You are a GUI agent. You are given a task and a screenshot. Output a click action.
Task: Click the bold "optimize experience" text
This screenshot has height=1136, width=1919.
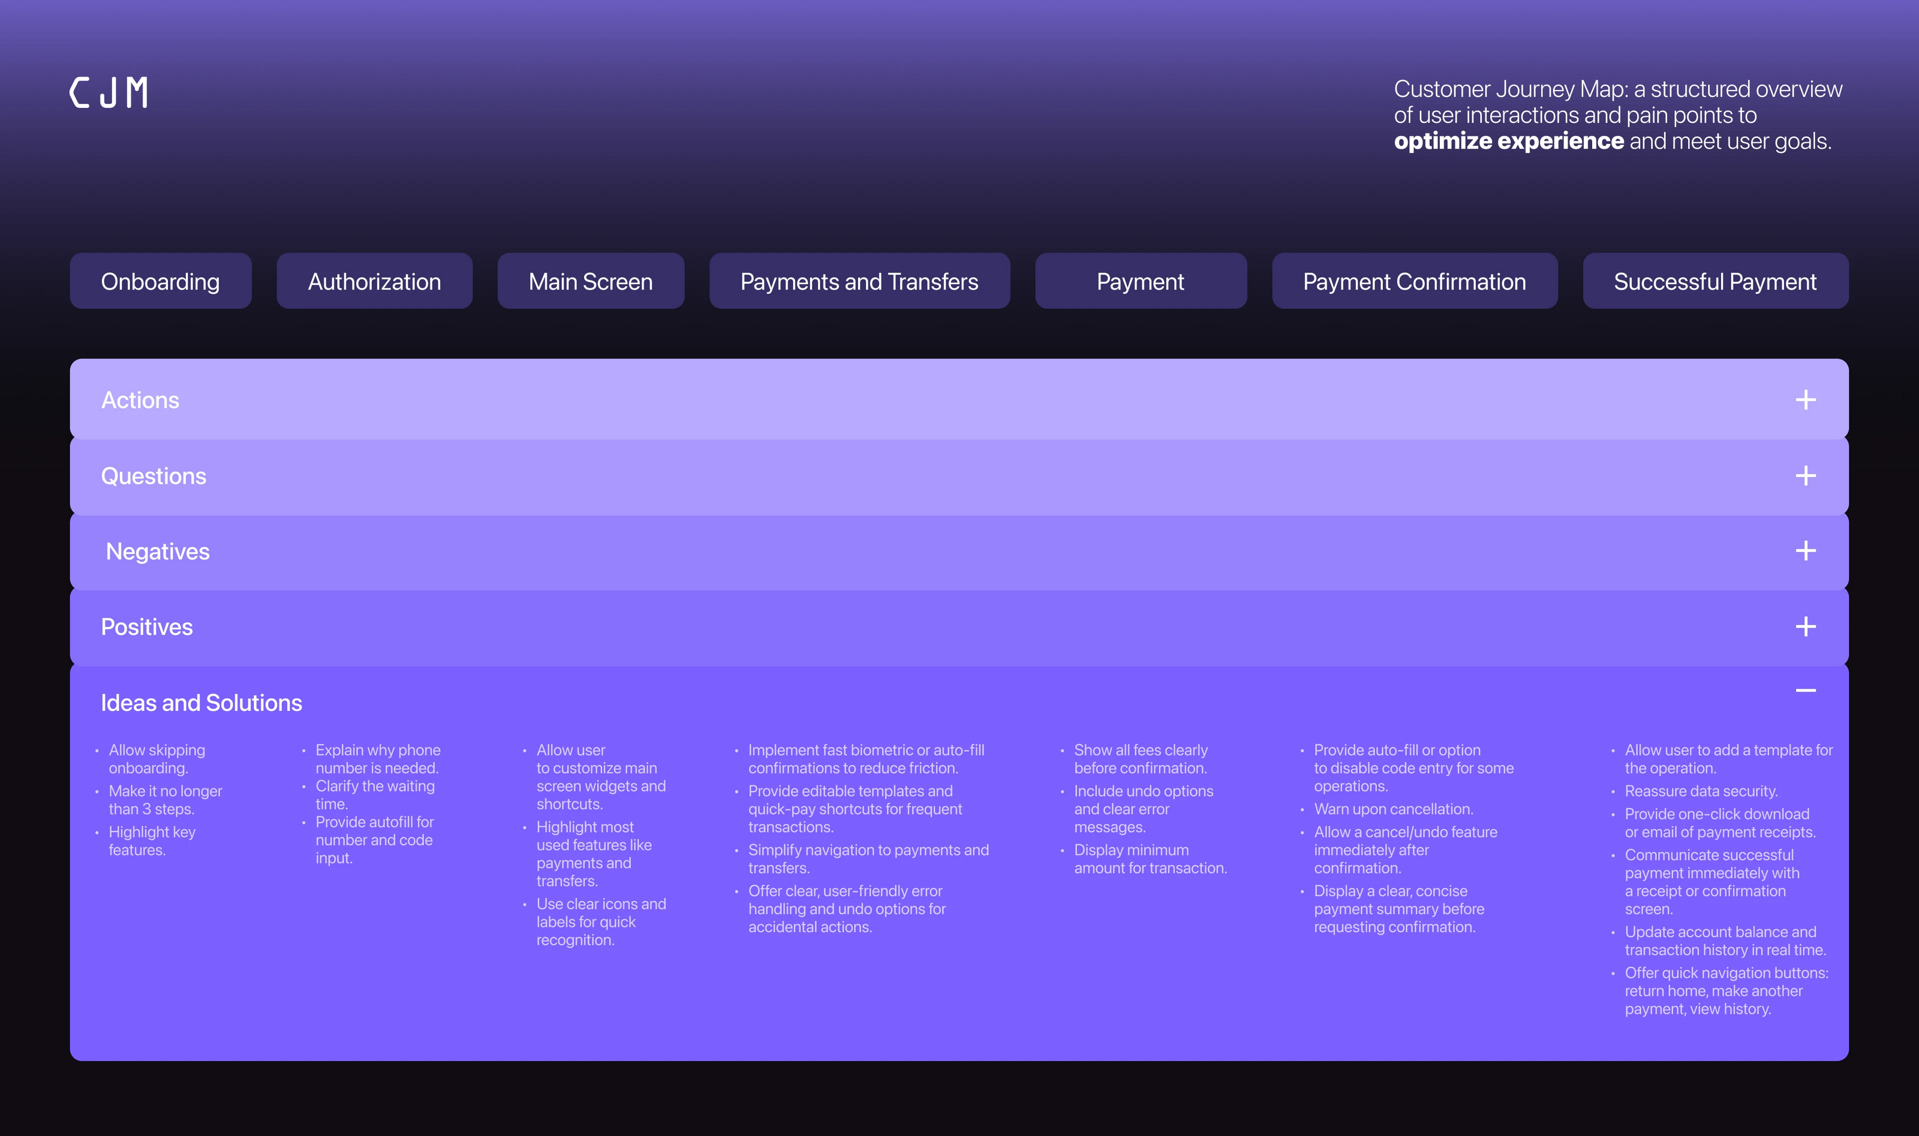(x=1508, y=141)
